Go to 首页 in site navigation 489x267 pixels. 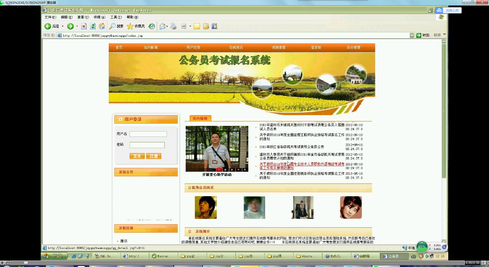(119, 48)
